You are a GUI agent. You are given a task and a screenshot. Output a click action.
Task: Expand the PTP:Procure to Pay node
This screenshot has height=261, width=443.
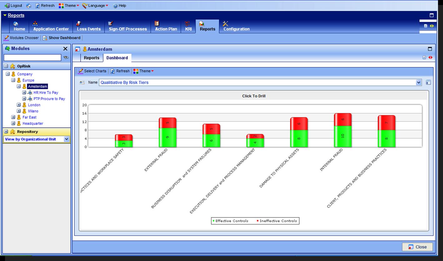24,99
